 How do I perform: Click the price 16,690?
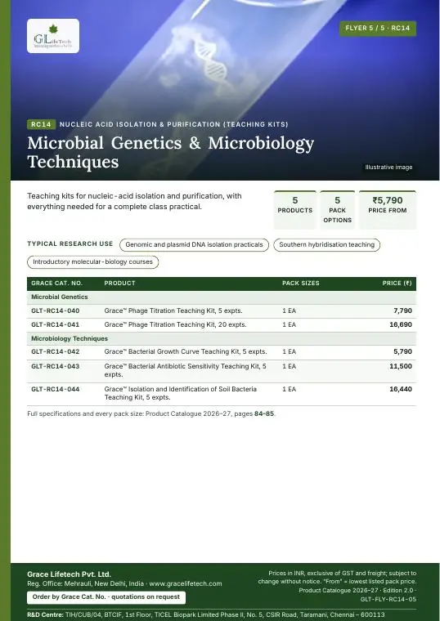coord(401,324)
